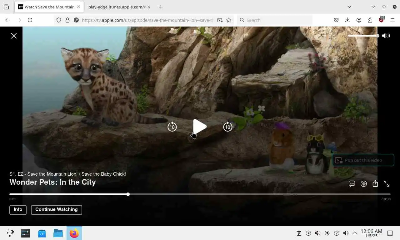Mute the player with the speaker icon
Screen dimensions: 400x240
(x=386, y=36)
